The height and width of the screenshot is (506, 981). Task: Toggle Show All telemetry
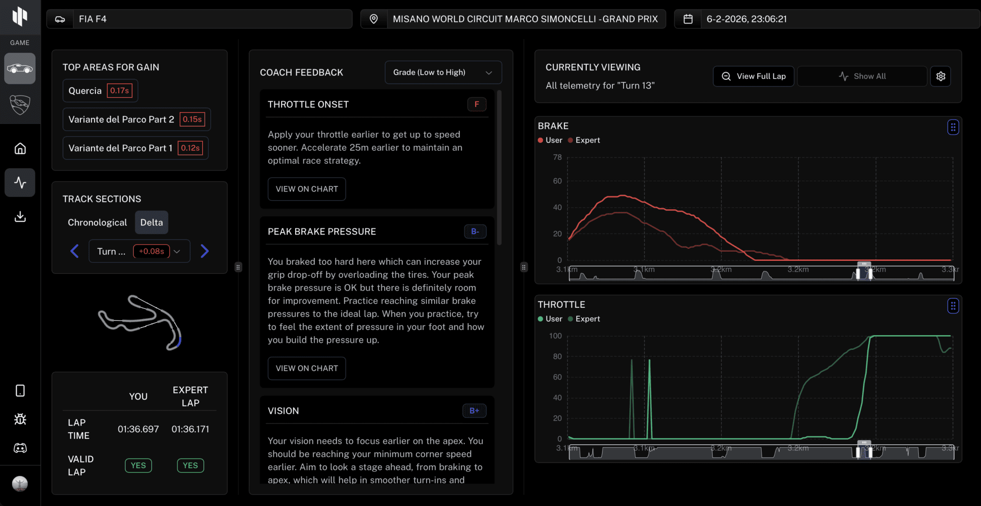862,76
